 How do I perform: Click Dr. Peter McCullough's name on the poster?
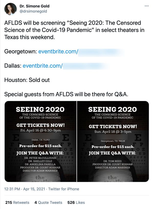tap(40, 158)
